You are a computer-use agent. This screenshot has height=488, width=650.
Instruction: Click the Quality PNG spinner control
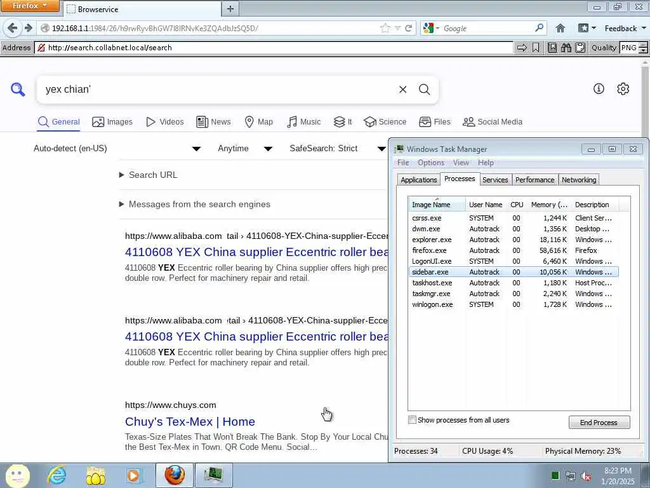pos(643,48)
